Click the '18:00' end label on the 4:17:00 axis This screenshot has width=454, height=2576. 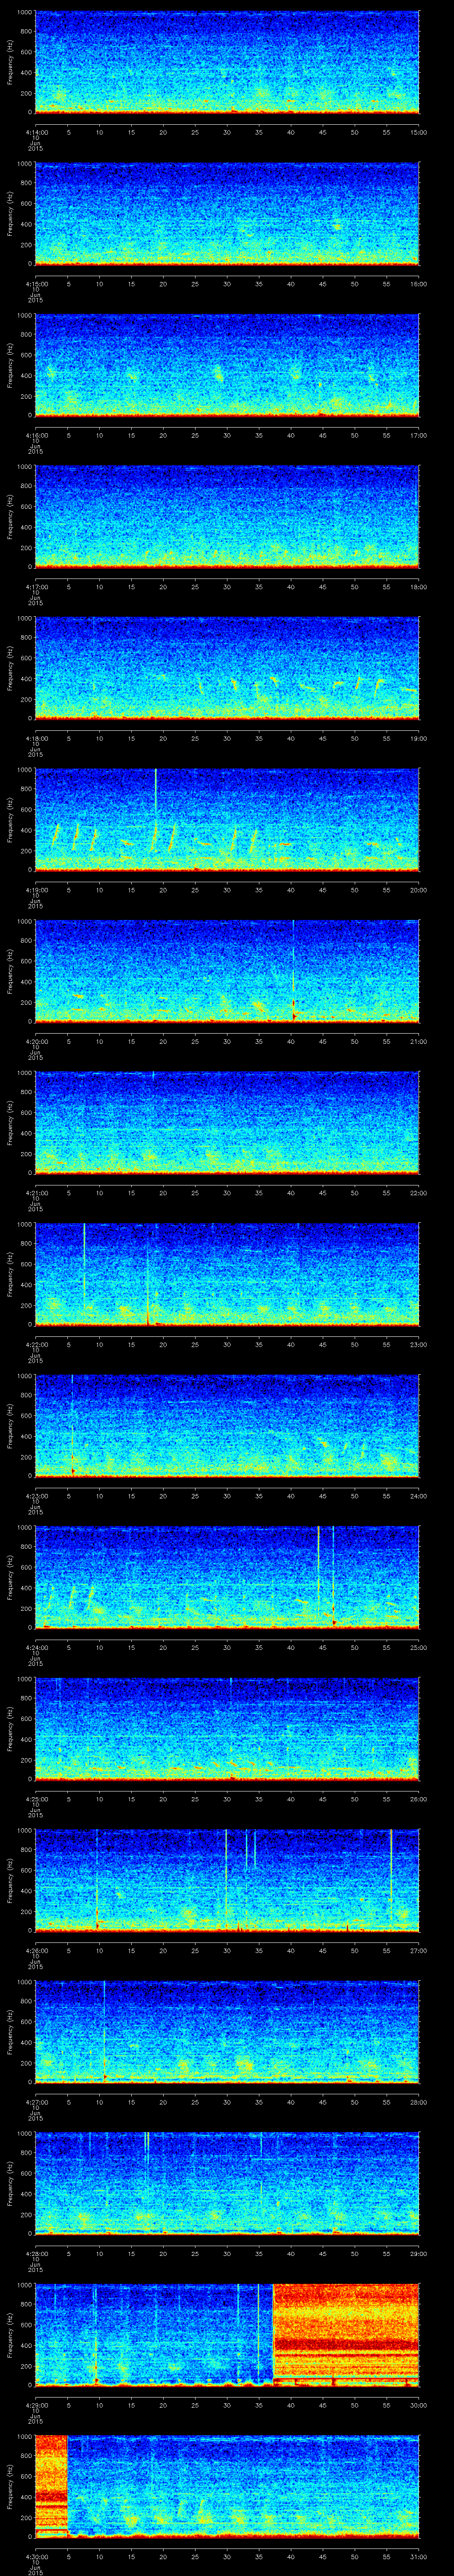(x=418, y=587)
